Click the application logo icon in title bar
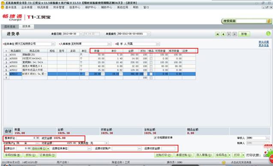This screenshot has height=166, width=273. pos(3,3)
